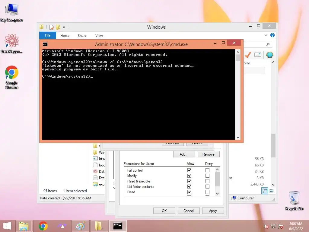Click the Size column header
This screenshot has height=232, width=309.
[254, 63]
